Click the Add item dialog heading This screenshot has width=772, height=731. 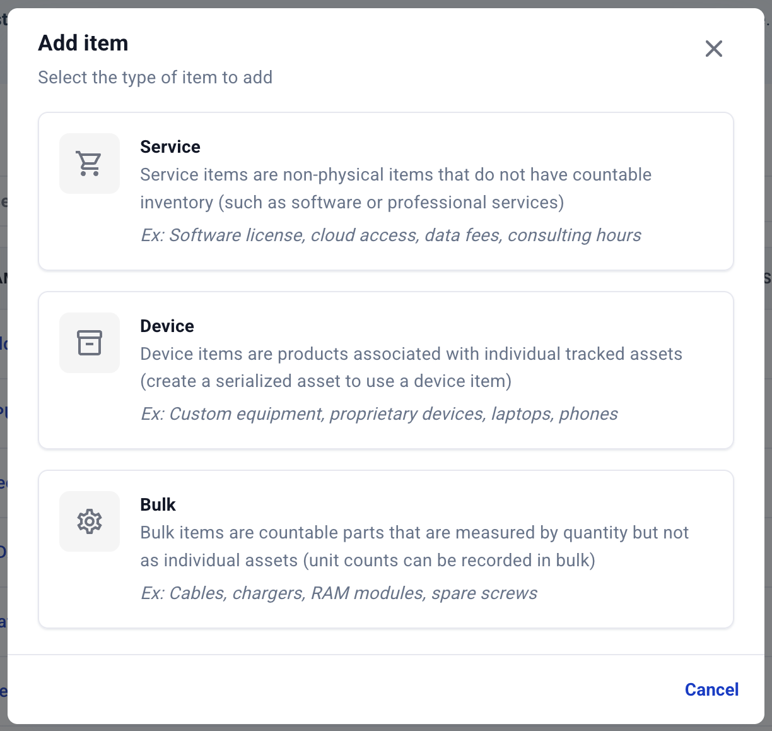(83, 43)
